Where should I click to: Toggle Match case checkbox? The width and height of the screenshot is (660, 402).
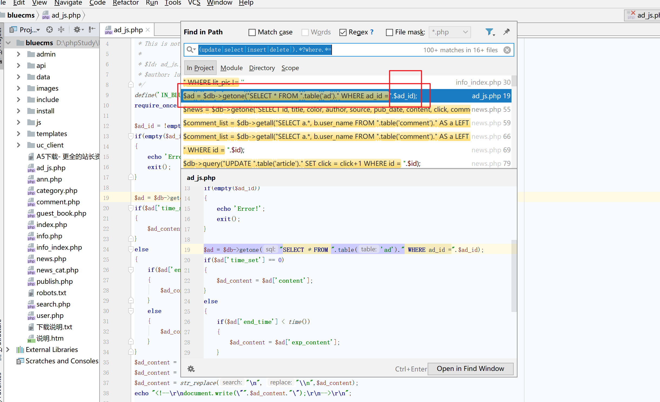point(252,32)
